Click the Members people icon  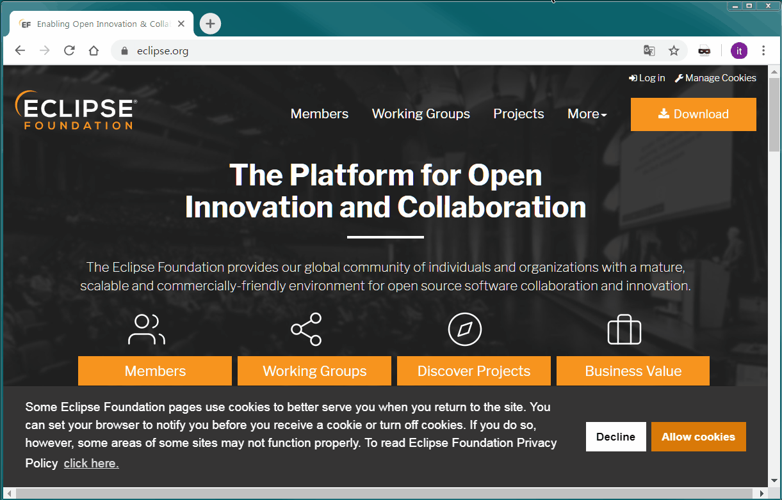[x=147, y=329]
